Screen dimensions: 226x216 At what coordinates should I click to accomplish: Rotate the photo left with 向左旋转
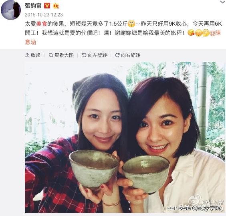tap(95, 55)
